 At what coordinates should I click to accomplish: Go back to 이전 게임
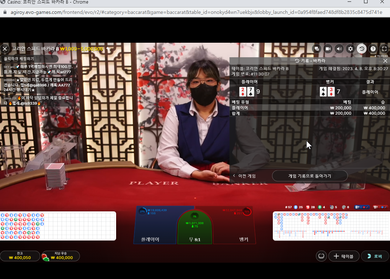pos(244,176)
